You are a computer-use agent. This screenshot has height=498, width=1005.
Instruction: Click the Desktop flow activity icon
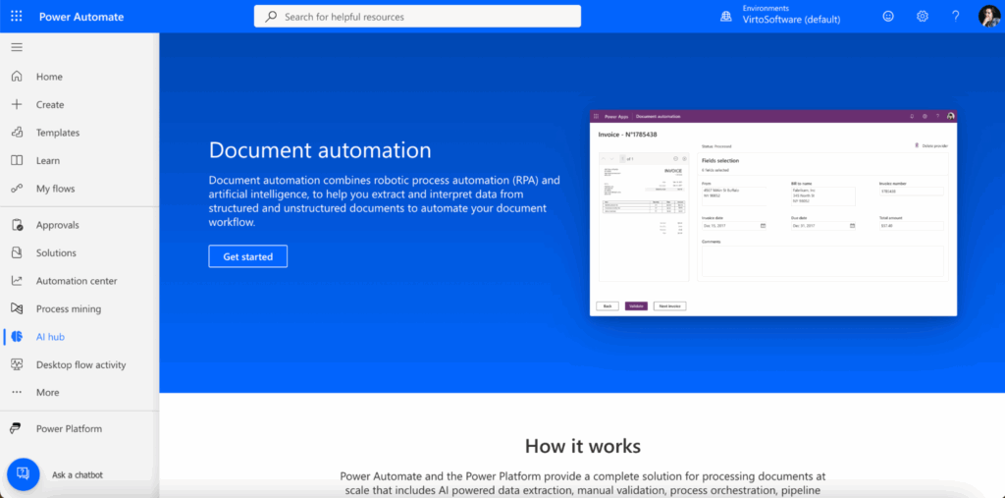click(17, 364)
